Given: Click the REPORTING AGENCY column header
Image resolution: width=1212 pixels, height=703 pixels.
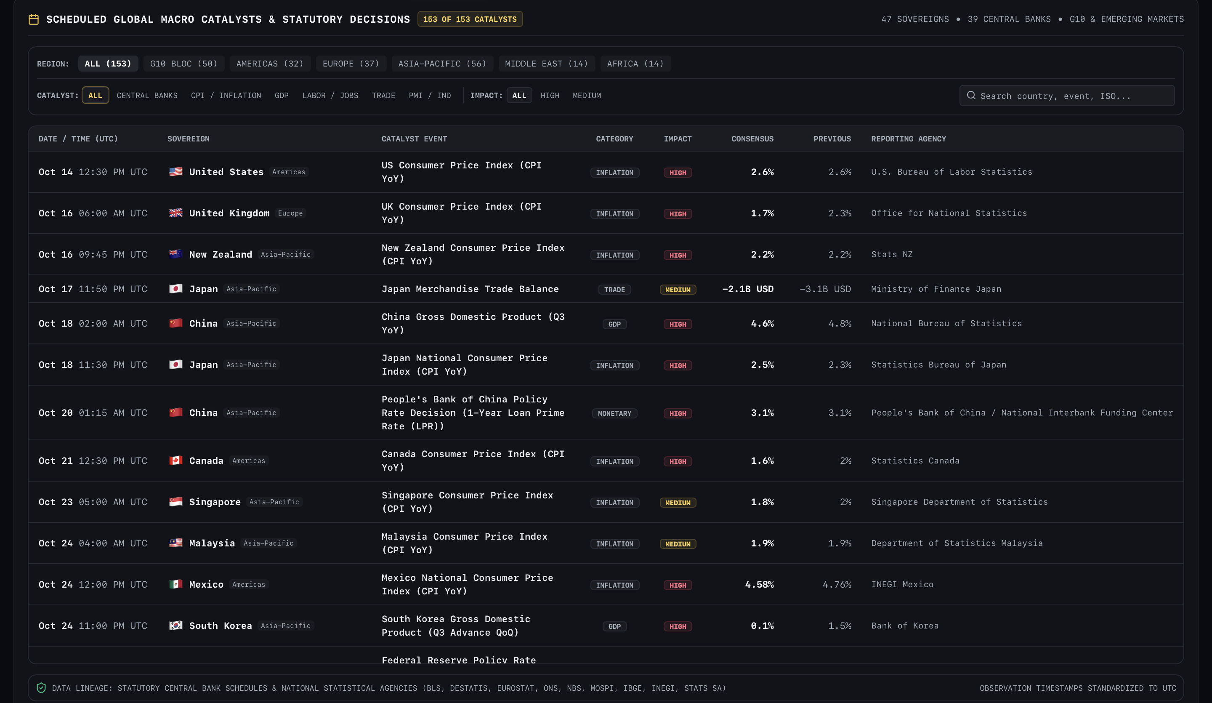Looking at the screenshot, I should point(909,138).
